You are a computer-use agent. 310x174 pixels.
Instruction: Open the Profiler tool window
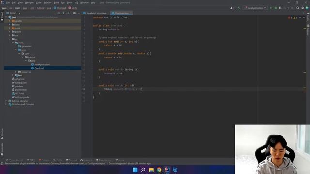coord(58,160)
